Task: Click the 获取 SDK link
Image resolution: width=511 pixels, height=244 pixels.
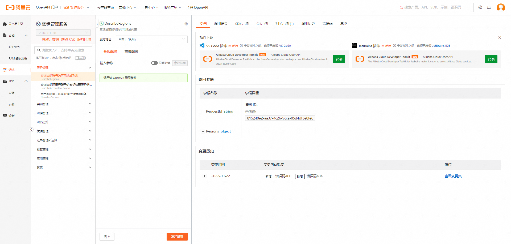Action: pyautogui.click(x=68, y=40)
